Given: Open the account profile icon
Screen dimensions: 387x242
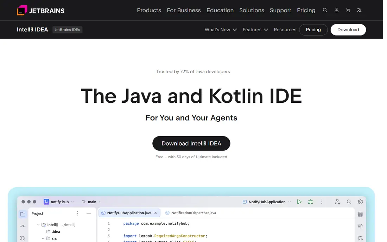Looking at the screenshot, I should pos(336,10).
